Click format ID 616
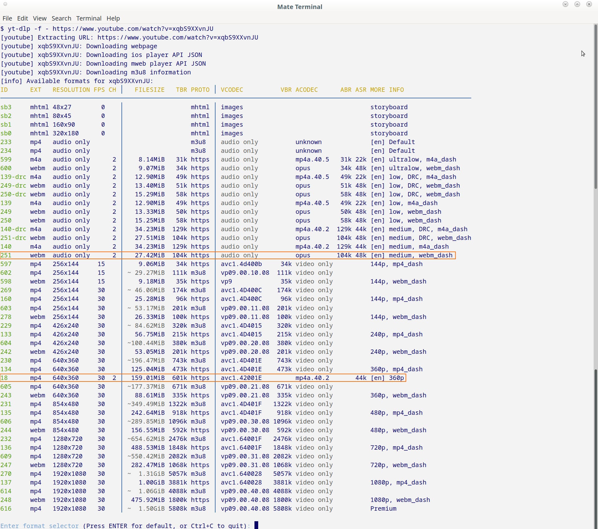This screenshot has height=529, width=598. [x=6, y=508]
